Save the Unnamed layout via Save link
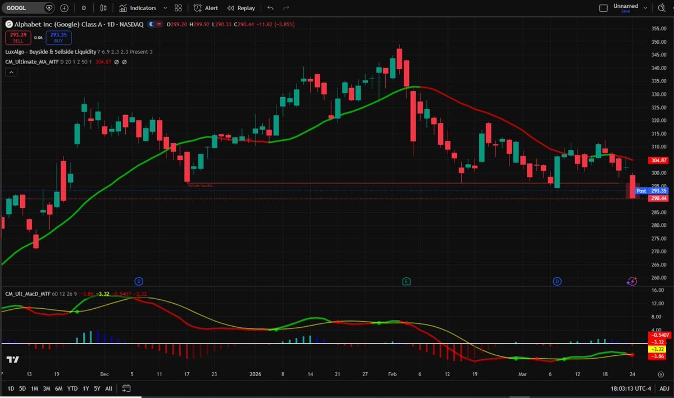674x398 pixels. pyautogui.click(x=625, y=11)
